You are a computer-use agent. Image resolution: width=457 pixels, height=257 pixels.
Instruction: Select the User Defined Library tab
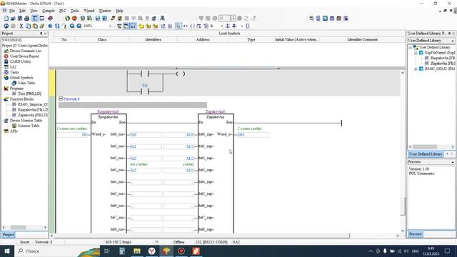tap(426, 154)
